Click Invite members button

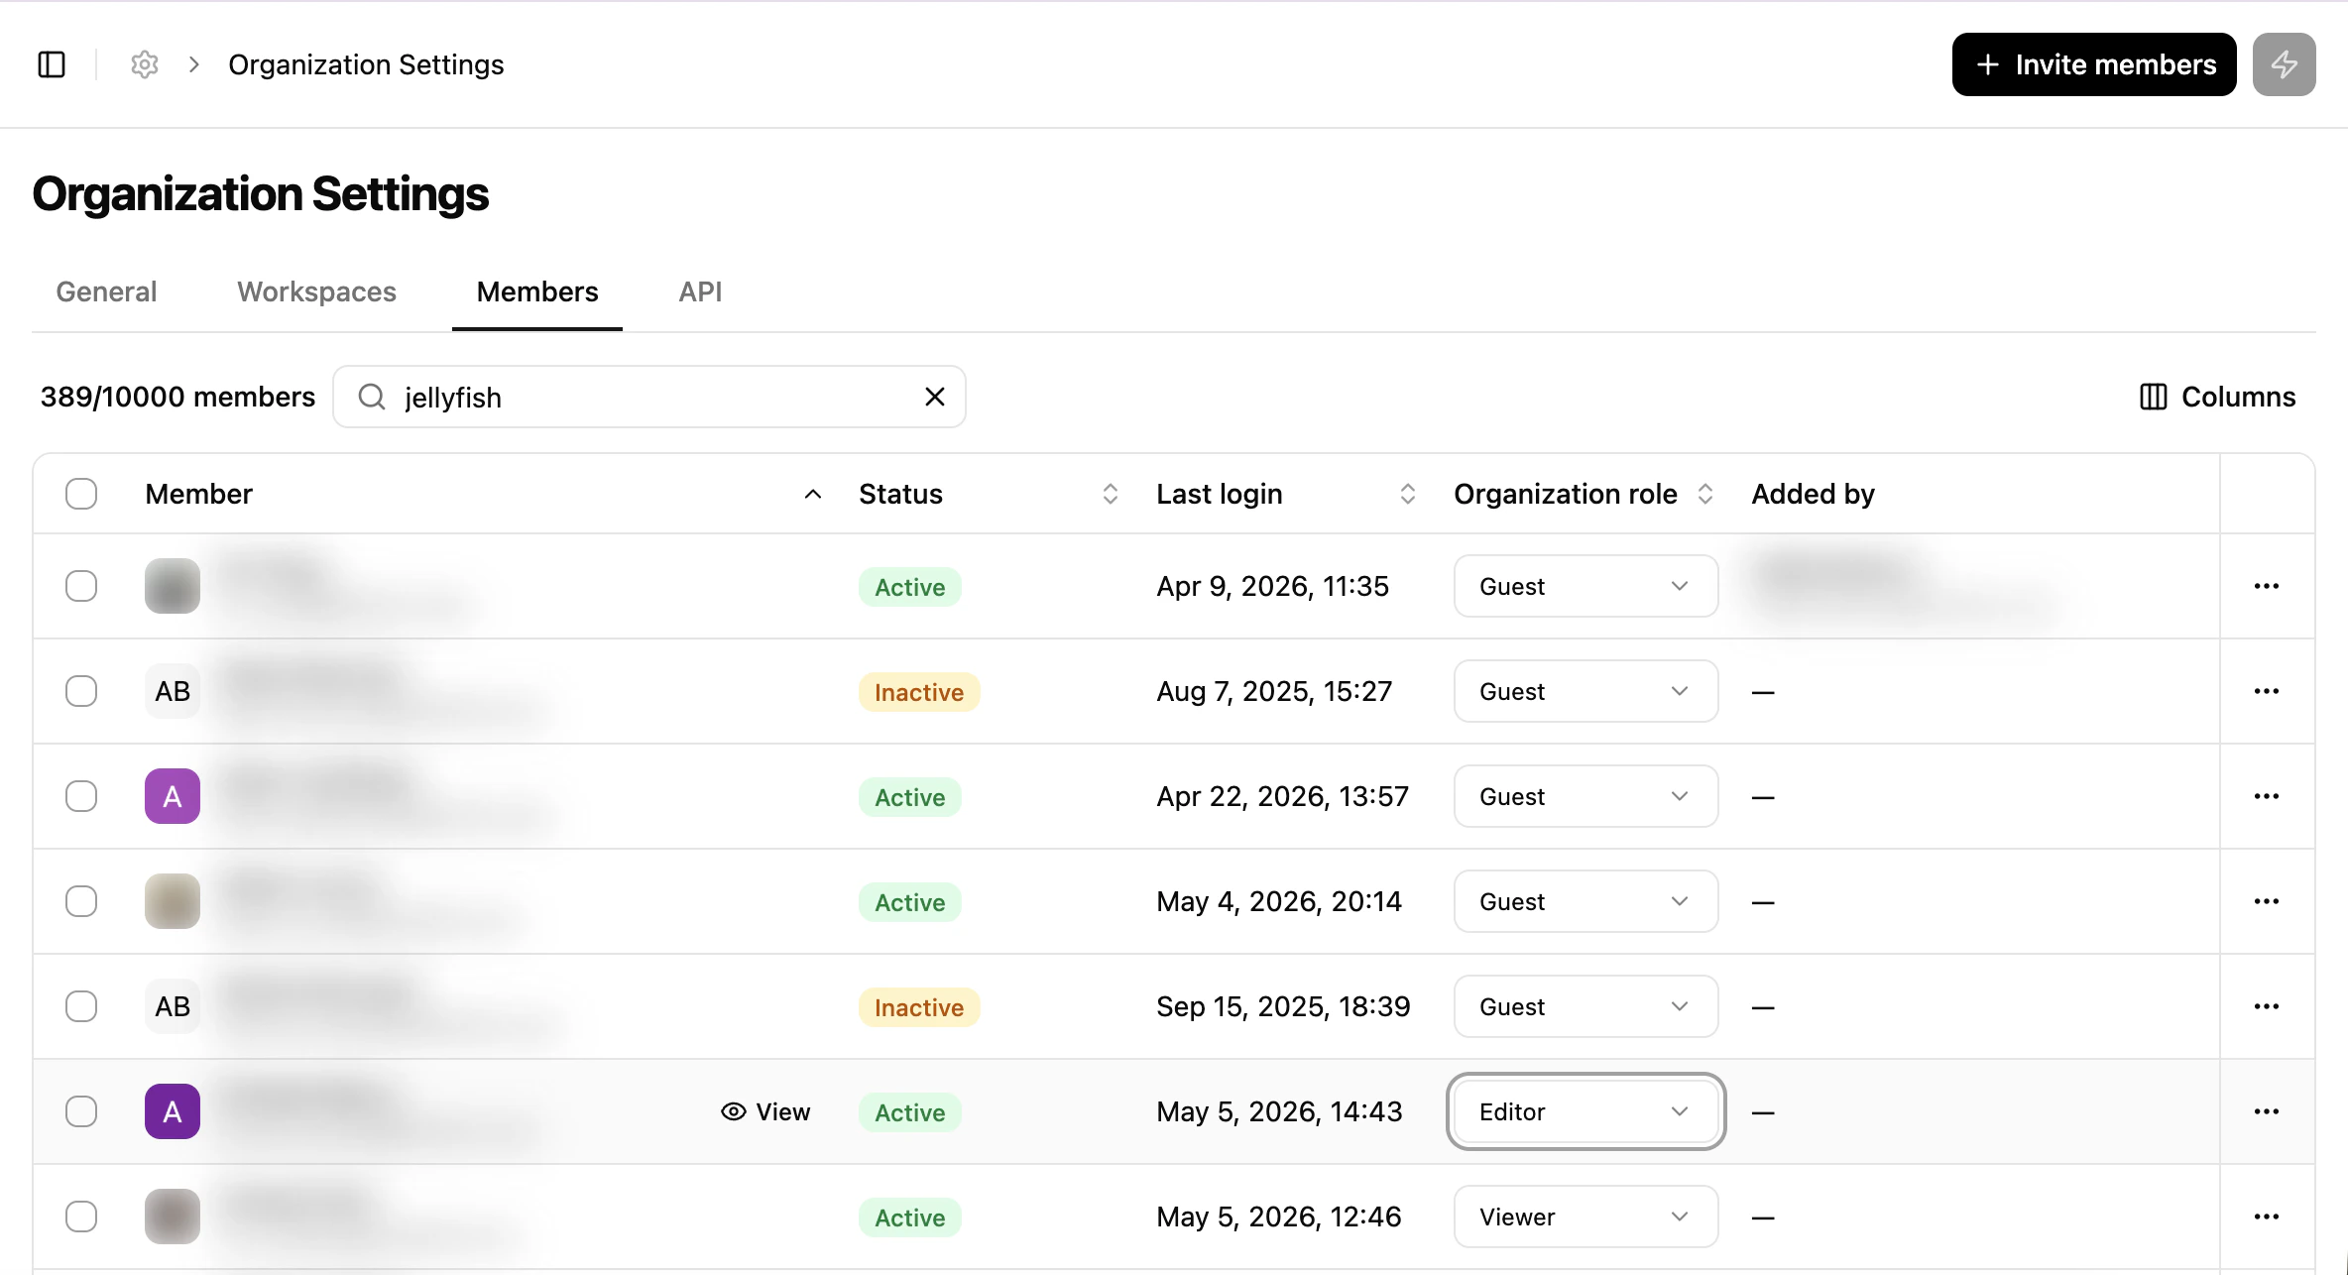[2094, 64]
